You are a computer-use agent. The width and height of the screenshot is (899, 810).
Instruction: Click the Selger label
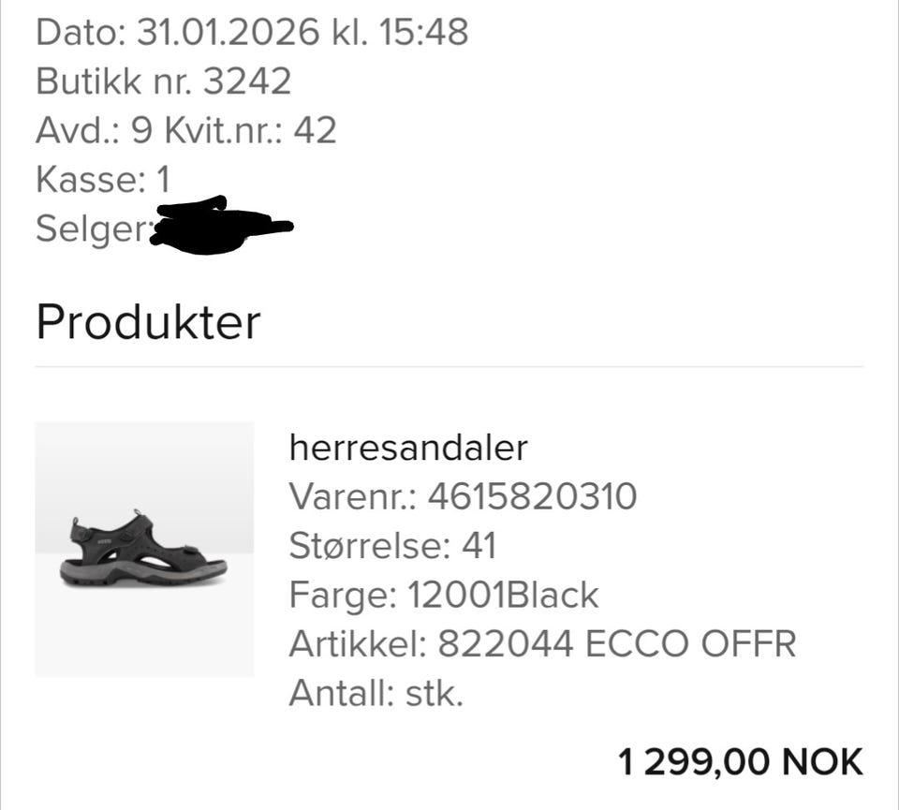click(x=94, y=229)
